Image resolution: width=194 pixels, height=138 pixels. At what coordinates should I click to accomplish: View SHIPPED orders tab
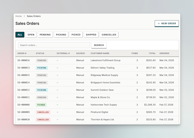91,35
